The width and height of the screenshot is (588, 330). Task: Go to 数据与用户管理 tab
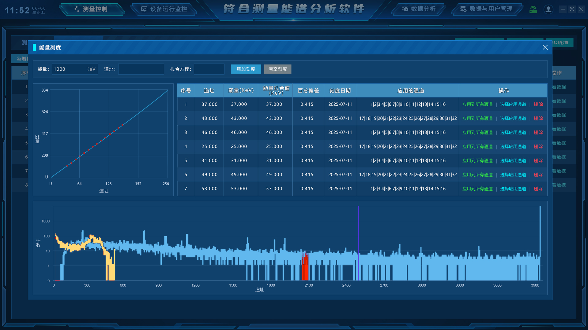[487, 9]
